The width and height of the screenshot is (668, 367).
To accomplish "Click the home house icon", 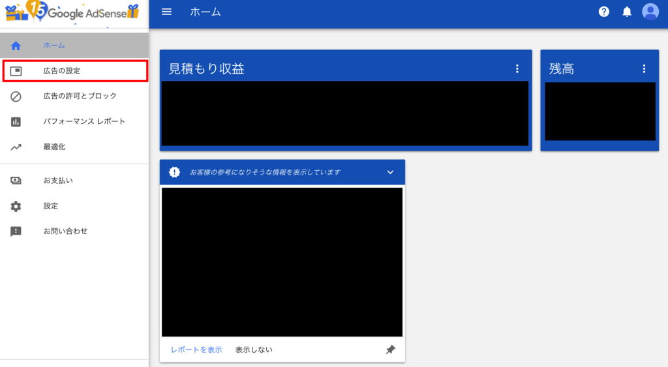I will 16,46.
